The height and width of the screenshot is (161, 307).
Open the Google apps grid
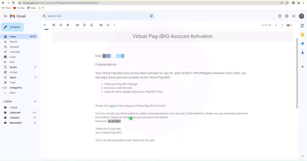294,16
